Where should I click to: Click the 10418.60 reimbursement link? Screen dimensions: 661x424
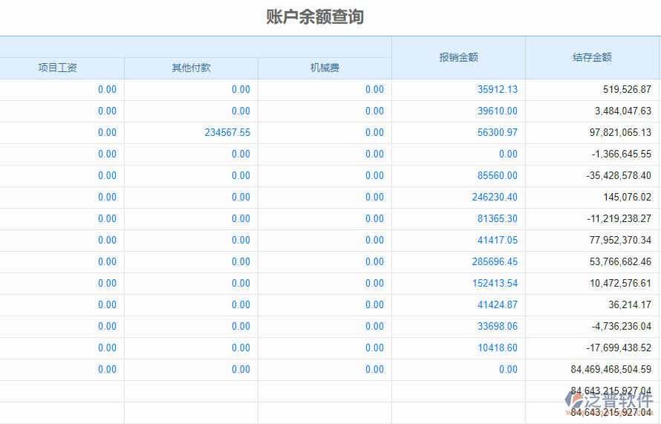click(x=497, y=348)
